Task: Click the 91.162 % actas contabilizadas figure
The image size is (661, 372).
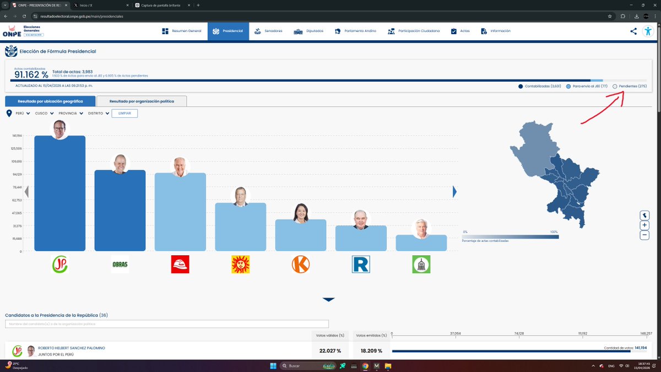Action: (31, 74)
